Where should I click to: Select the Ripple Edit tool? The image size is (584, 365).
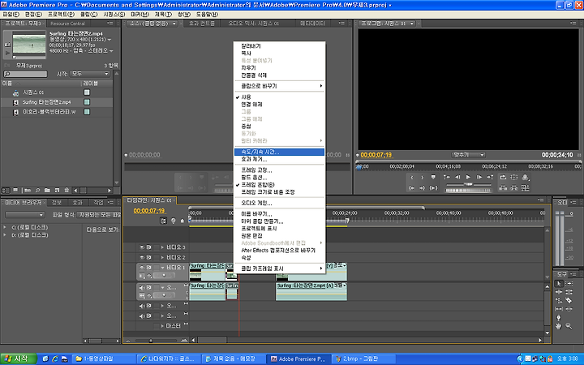(558, 292)
